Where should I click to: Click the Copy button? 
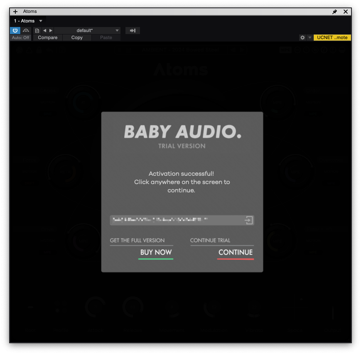[x=77, y=37]
